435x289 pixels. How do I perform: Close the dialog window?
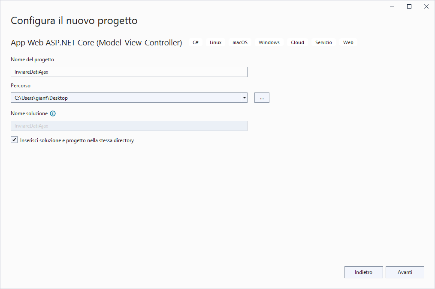pyautogui.click(x=426, y=6)
